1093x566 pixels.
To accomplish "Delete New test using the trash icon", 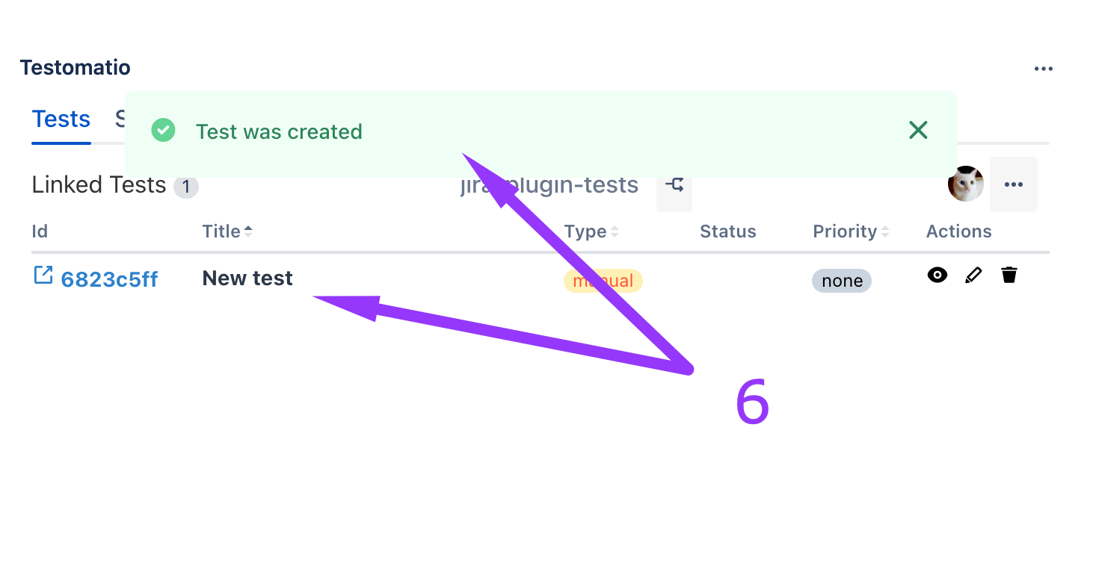I will (x=1009, y=276).
